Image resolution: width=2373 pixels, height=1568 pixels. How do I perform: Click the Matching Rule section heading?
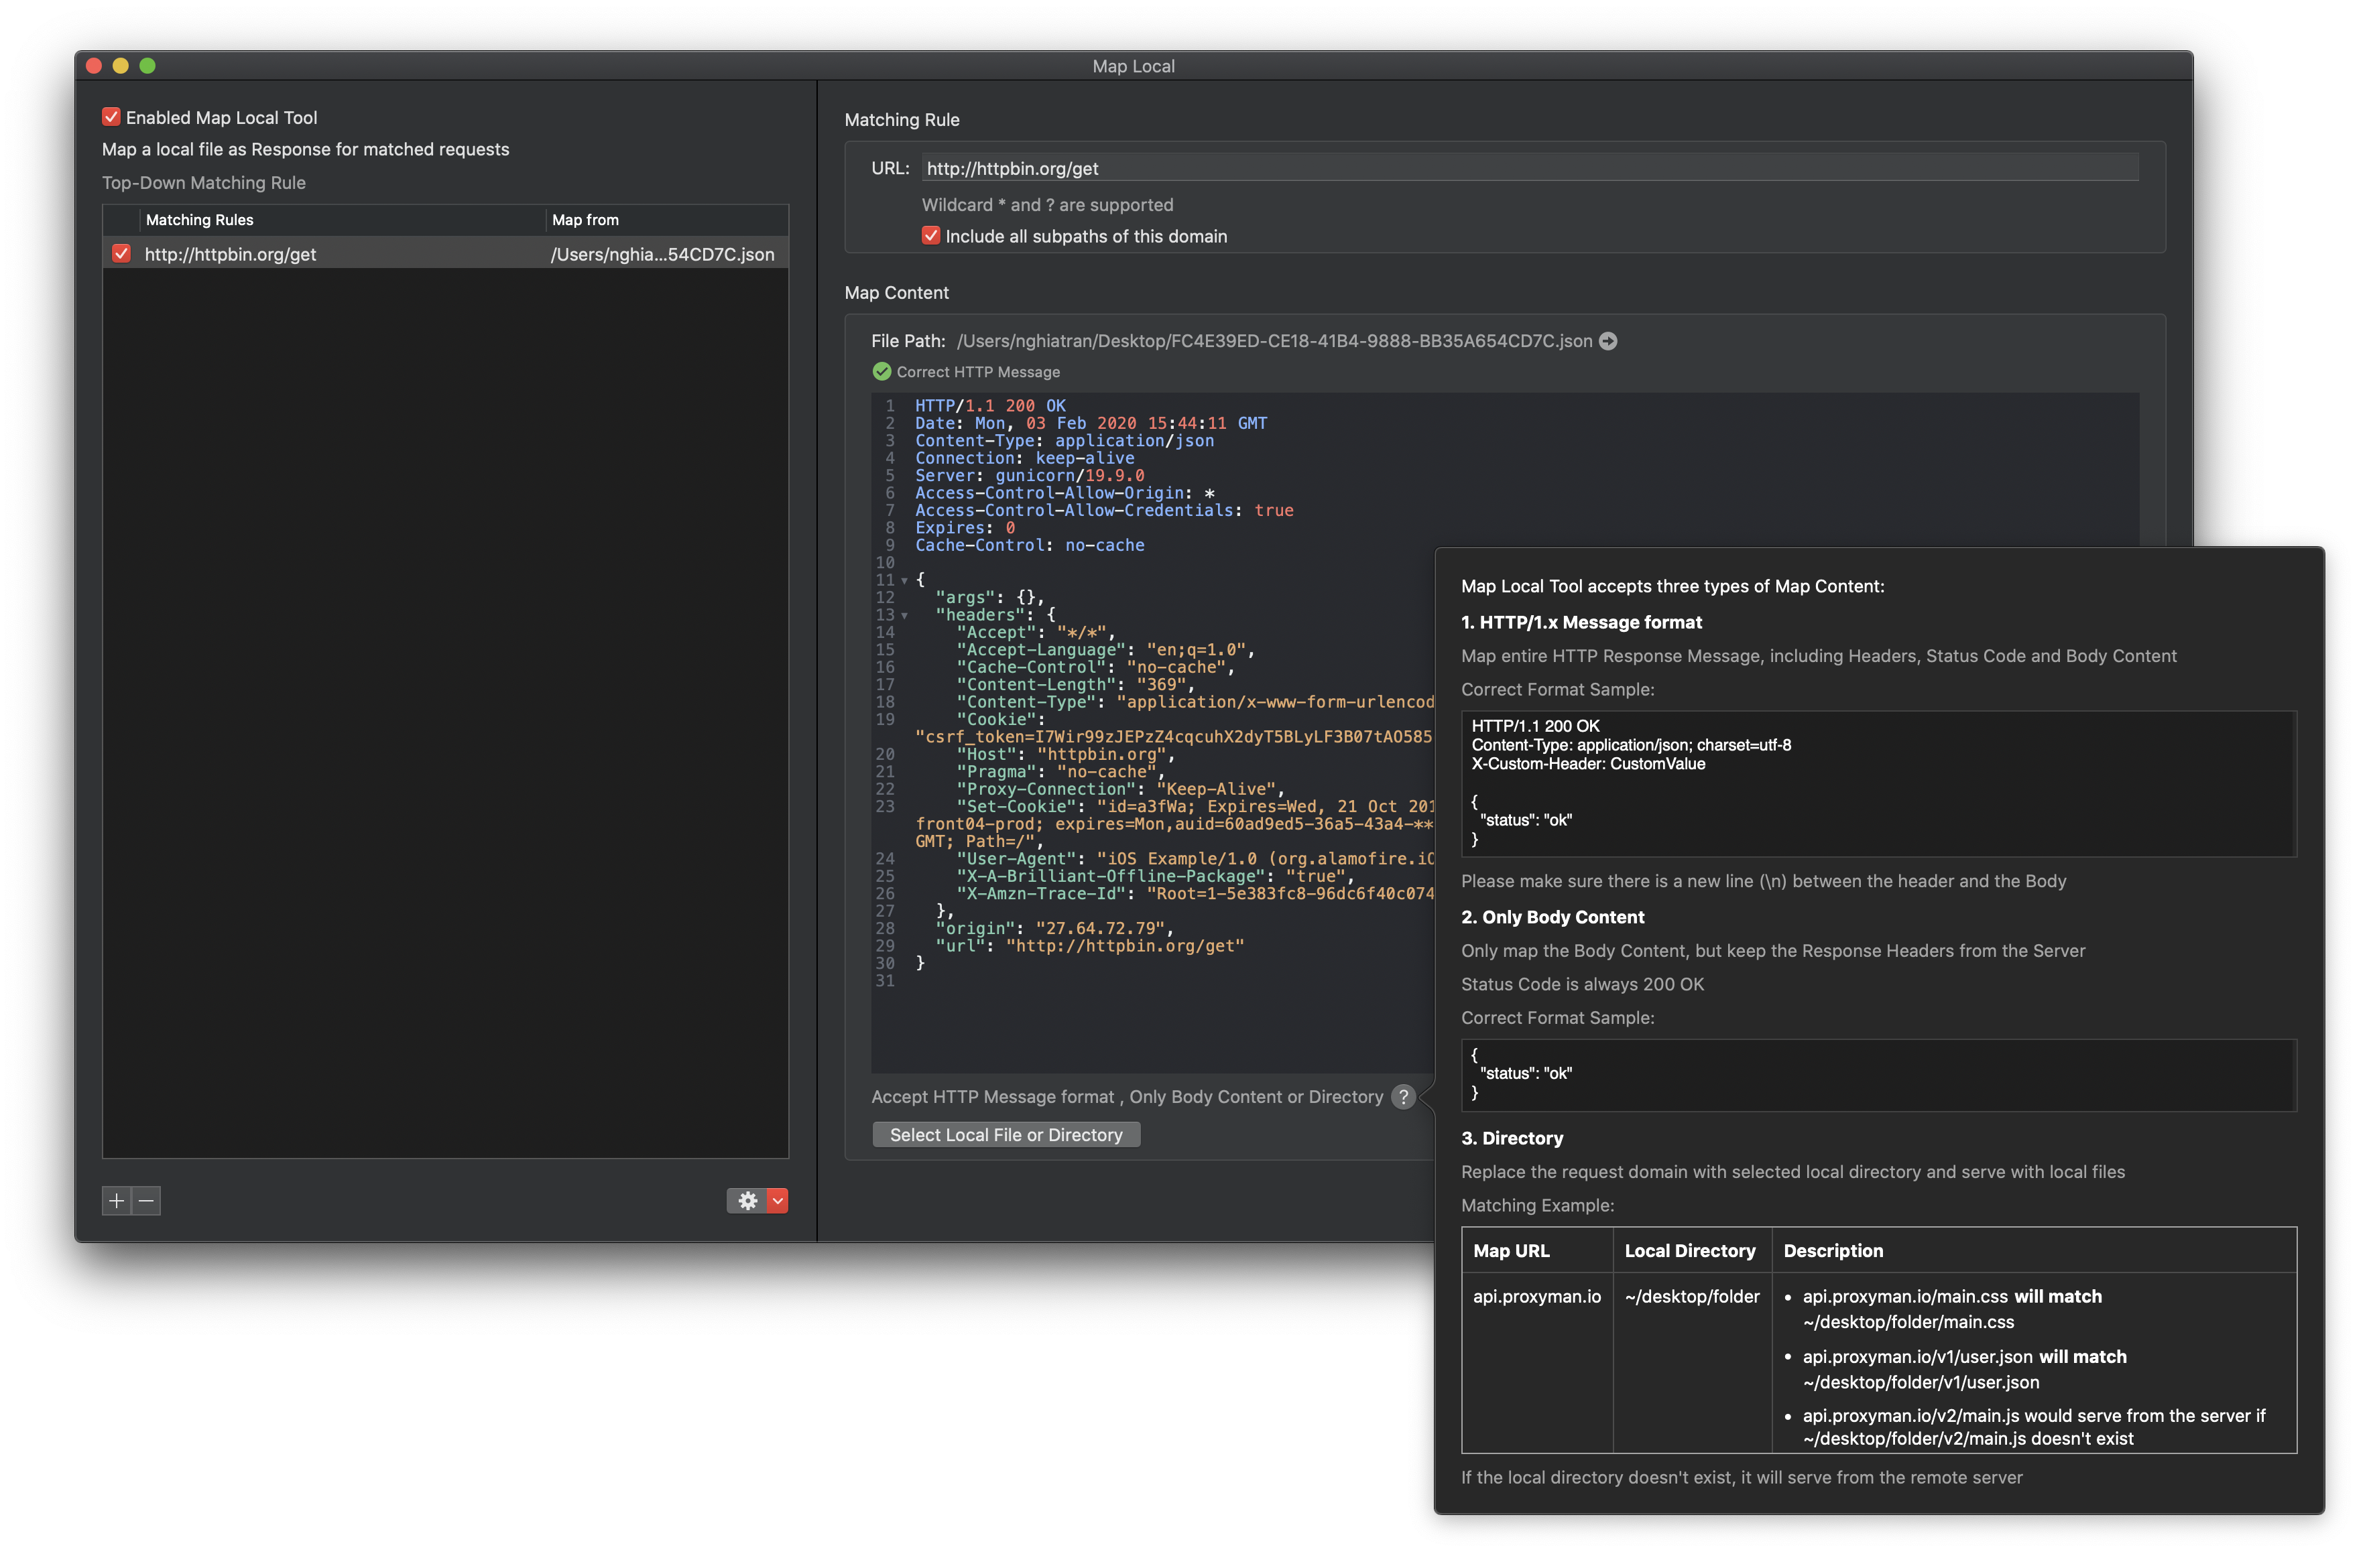[900, 119]
